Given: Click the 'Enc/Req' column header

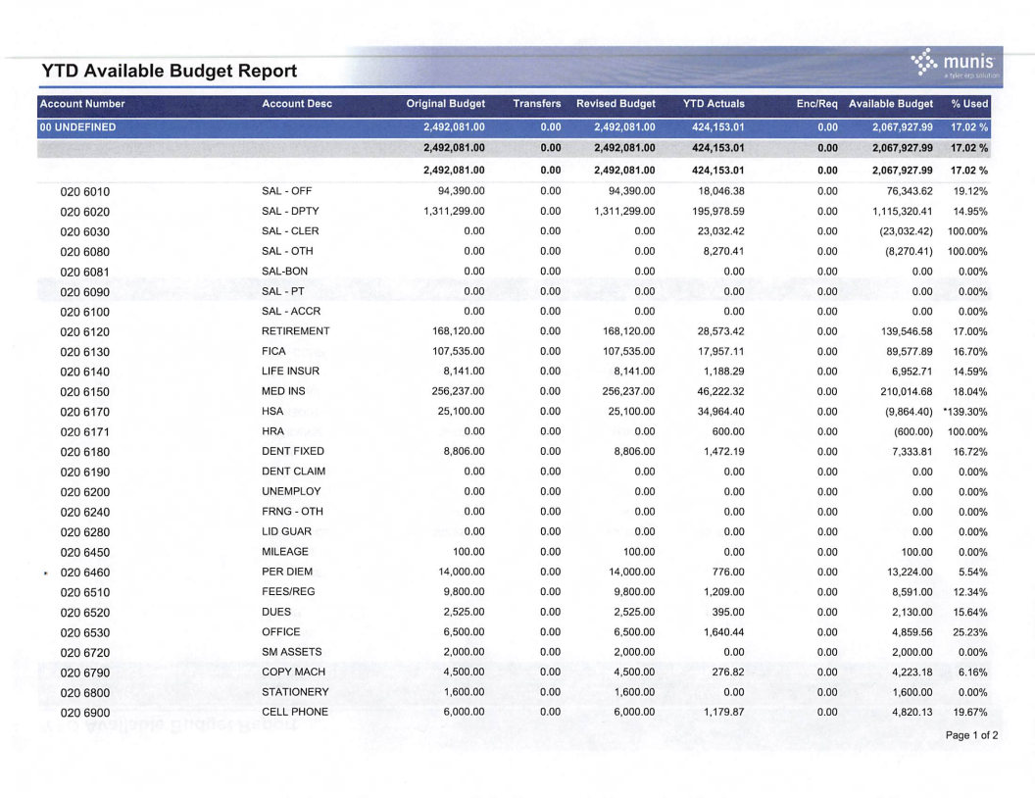Looking at the screenshot, I should pyautogui.click(x=817, y=104).
